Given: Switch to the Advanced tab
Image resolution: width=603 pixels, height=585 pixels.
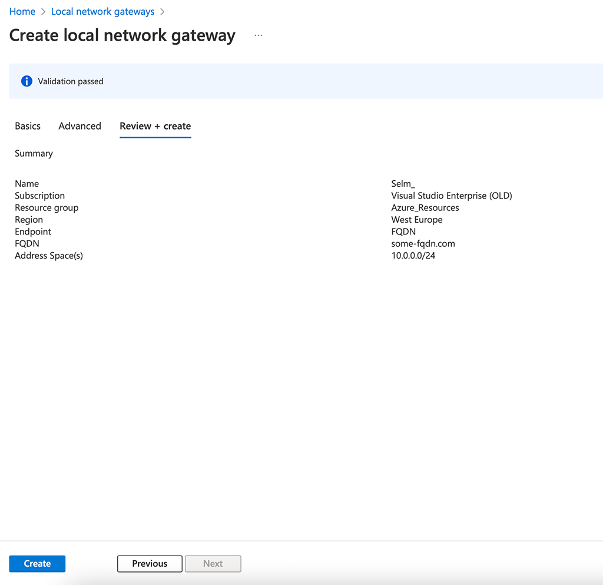Looking at the screenshot, I should pyautogui.click(x=79, y=125).
